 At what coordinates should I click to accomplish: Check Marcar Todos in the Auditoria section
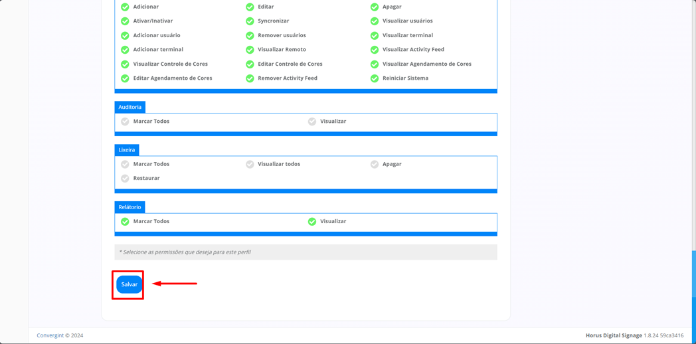[125, 121]
